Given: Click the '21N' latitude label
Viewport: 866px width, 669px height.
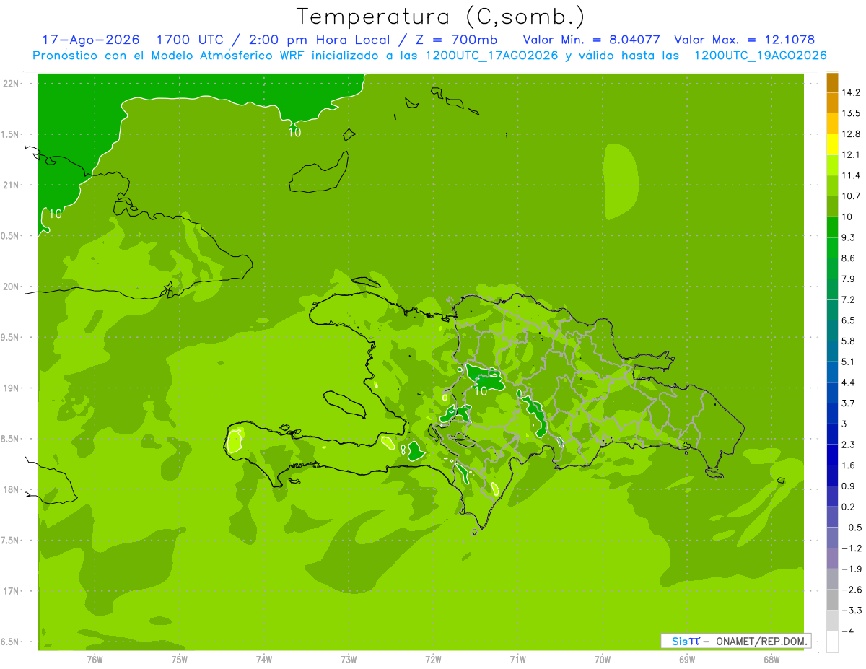Looking at the screenshot, I should pyautogui.click(x=11, y=185).
